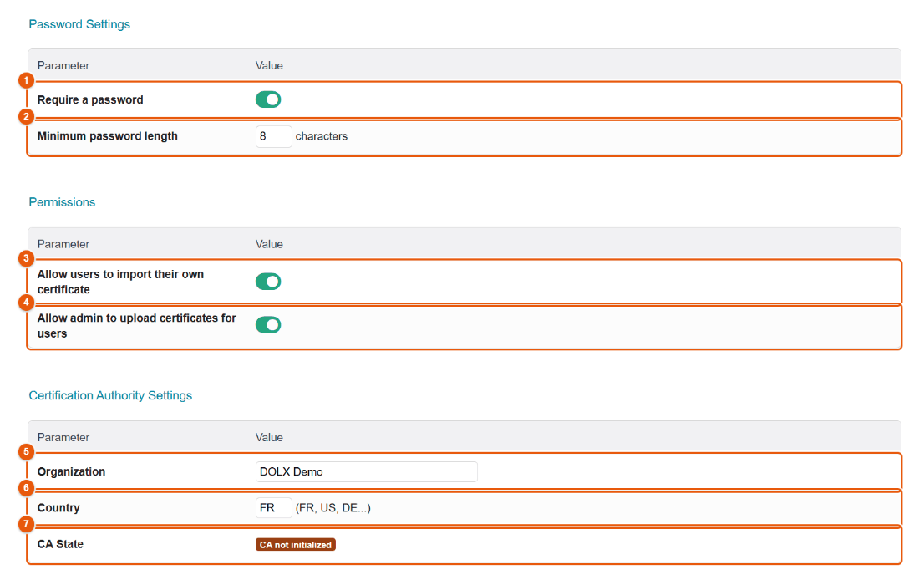Click the Password Settings section heading

(x=79, y=24)
